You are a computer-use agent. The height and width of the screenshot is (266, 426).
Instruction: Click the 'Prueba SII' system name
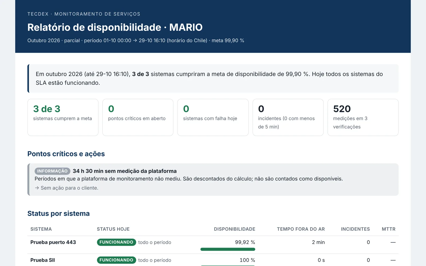(x=43, y=260)
